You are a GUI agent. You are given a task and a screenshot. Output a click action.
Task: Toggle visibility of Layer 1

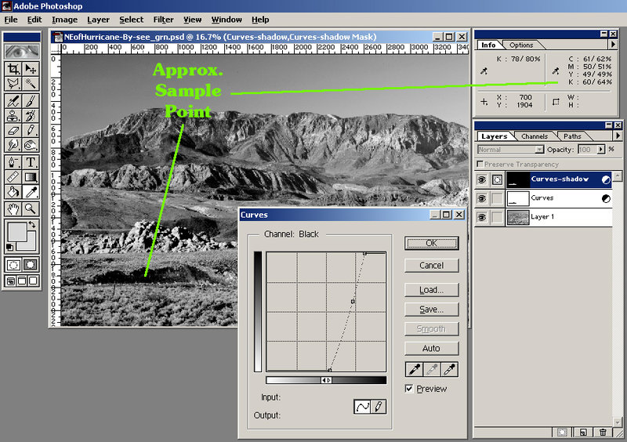(x=481, y=217)
